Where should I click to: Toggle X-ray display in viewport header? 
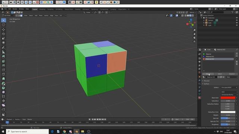tap(183, 16)
